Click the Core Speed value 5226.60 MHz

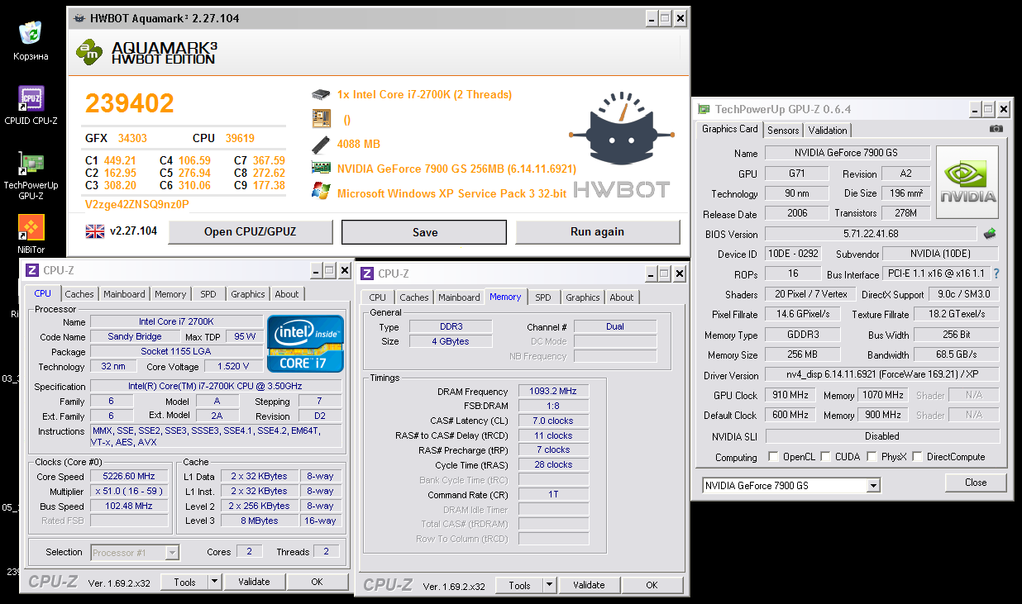[131, 477]
